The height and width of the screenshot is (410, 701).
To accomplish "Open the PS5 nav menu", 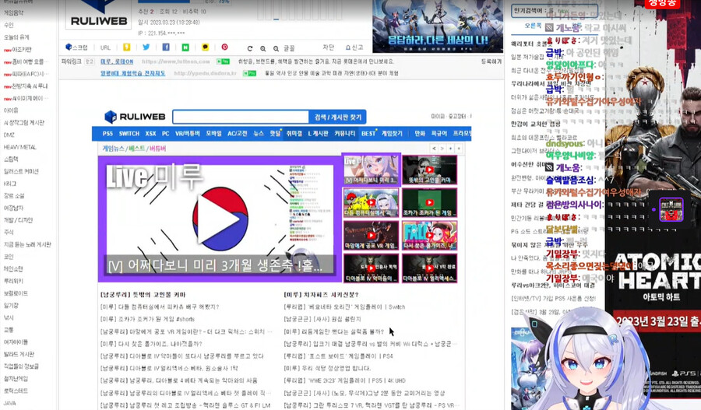I will (x=107, y=134).
